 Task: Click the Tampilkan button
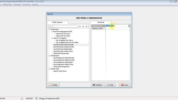(x=97, y=85)
